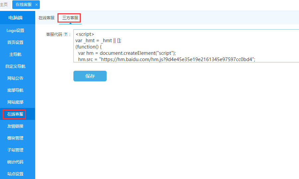Select 统计代码 sidebar entry
Screen dimensions: 299x179
click(x=16, y=162)
